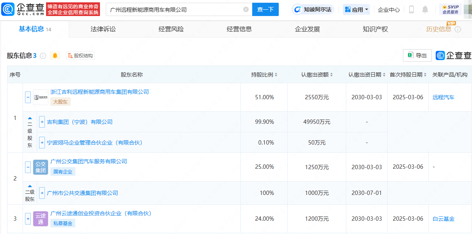Click the 49950万元 capital cell
472x234 pixels.
click(x=317, y=122)
